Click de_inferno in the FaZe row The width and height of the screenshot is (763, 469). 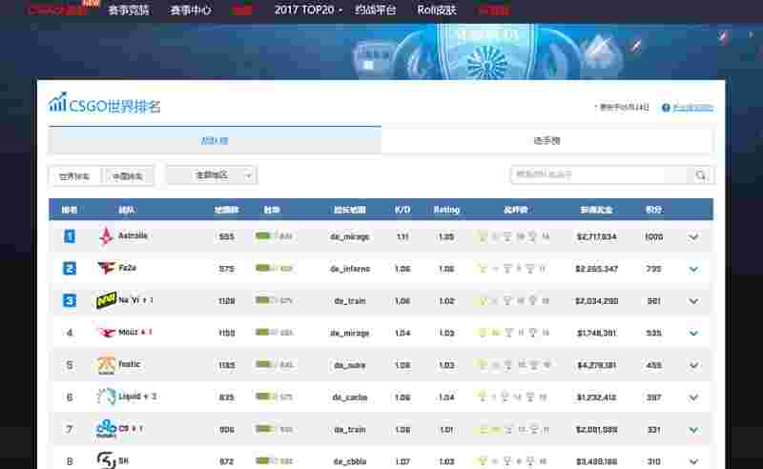tap(350, 269)
